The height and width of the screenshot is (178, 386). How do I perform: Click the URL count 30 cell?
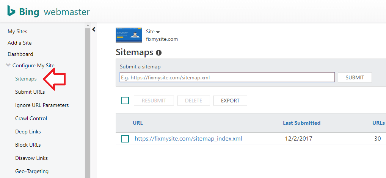pyautogui.click(x=378, y=139)
